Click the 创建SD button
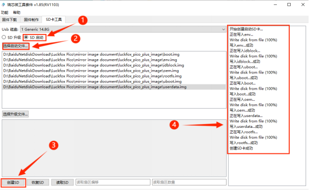309x190 pixels. click(x=13, y=183)
